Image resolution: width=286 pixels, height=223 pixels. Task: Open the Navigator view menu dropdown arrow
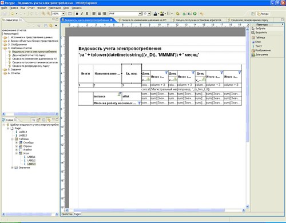tap(56, 26)
